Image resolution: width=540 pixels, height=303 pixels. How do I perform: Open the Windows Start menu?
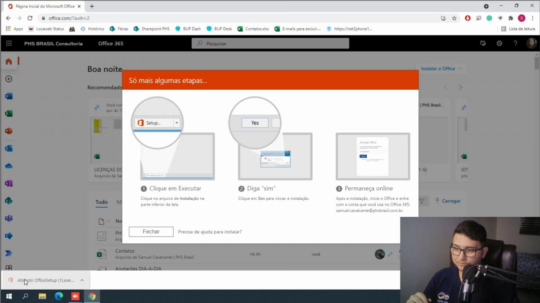9,296
